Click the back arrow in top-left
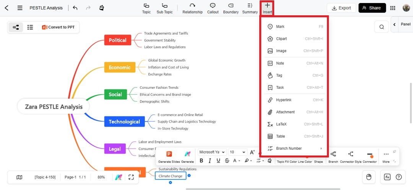413x190 pixels. tap(7, 8)
